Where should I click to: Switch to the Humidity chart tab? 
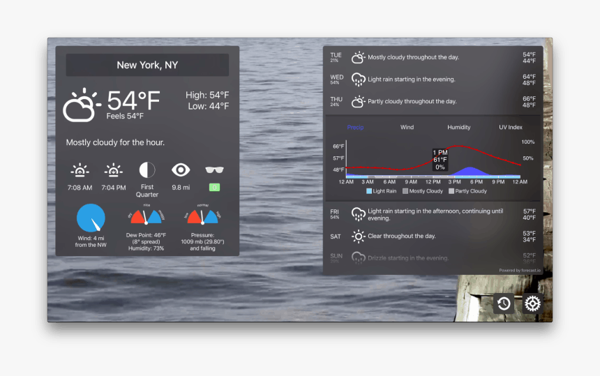click(459, 128)
